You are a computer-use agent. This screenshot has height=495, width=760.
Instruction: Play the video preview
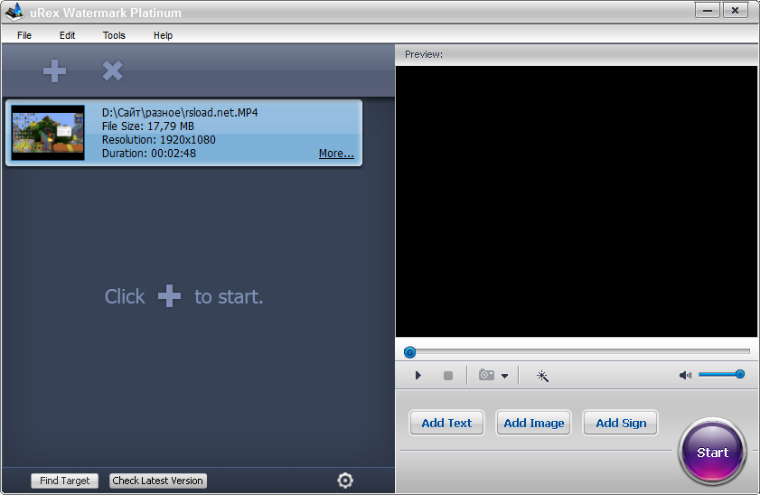pos(418,376)
